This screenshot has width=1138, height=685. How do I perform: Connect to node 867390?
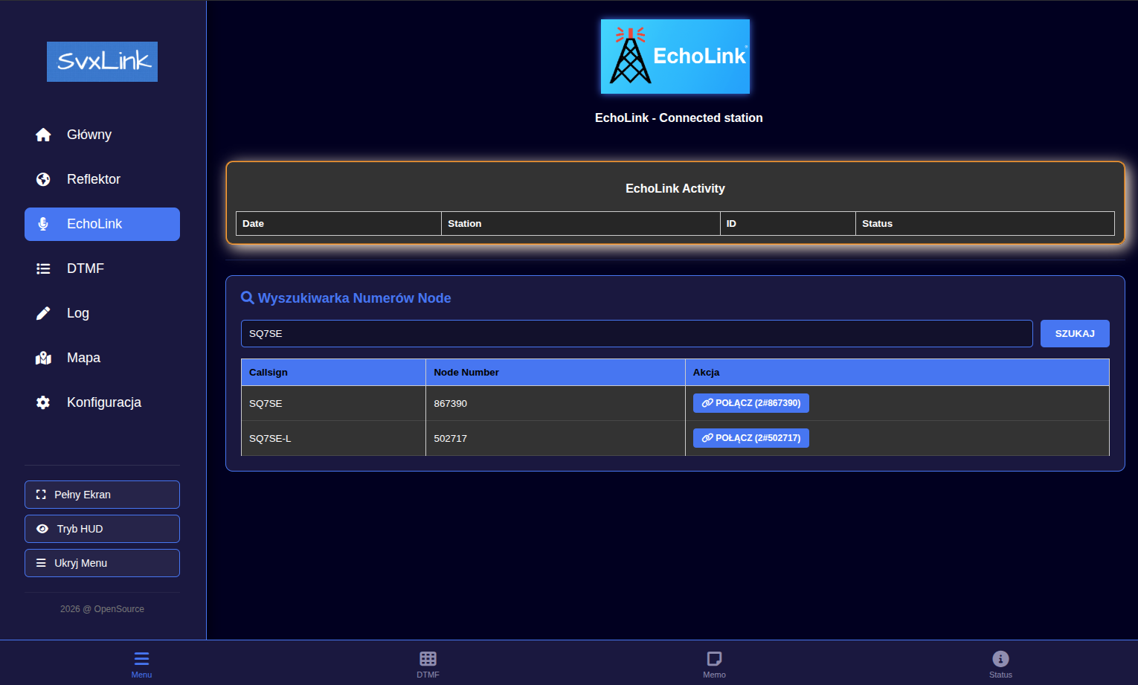(750, 403)
